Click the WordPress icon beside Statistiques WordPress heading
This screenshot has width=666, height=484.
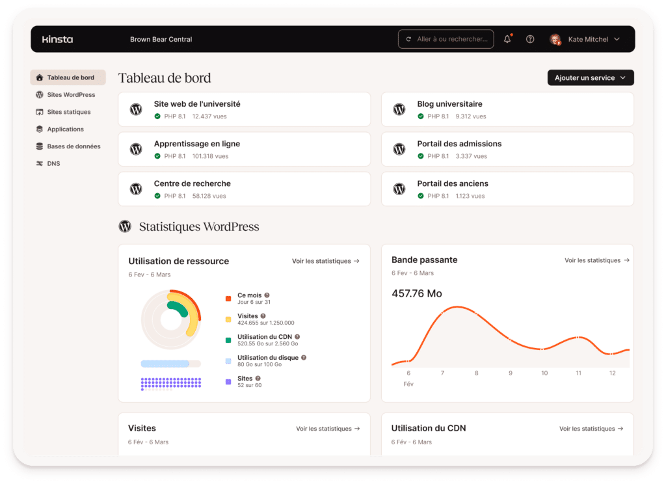[125, 226]
